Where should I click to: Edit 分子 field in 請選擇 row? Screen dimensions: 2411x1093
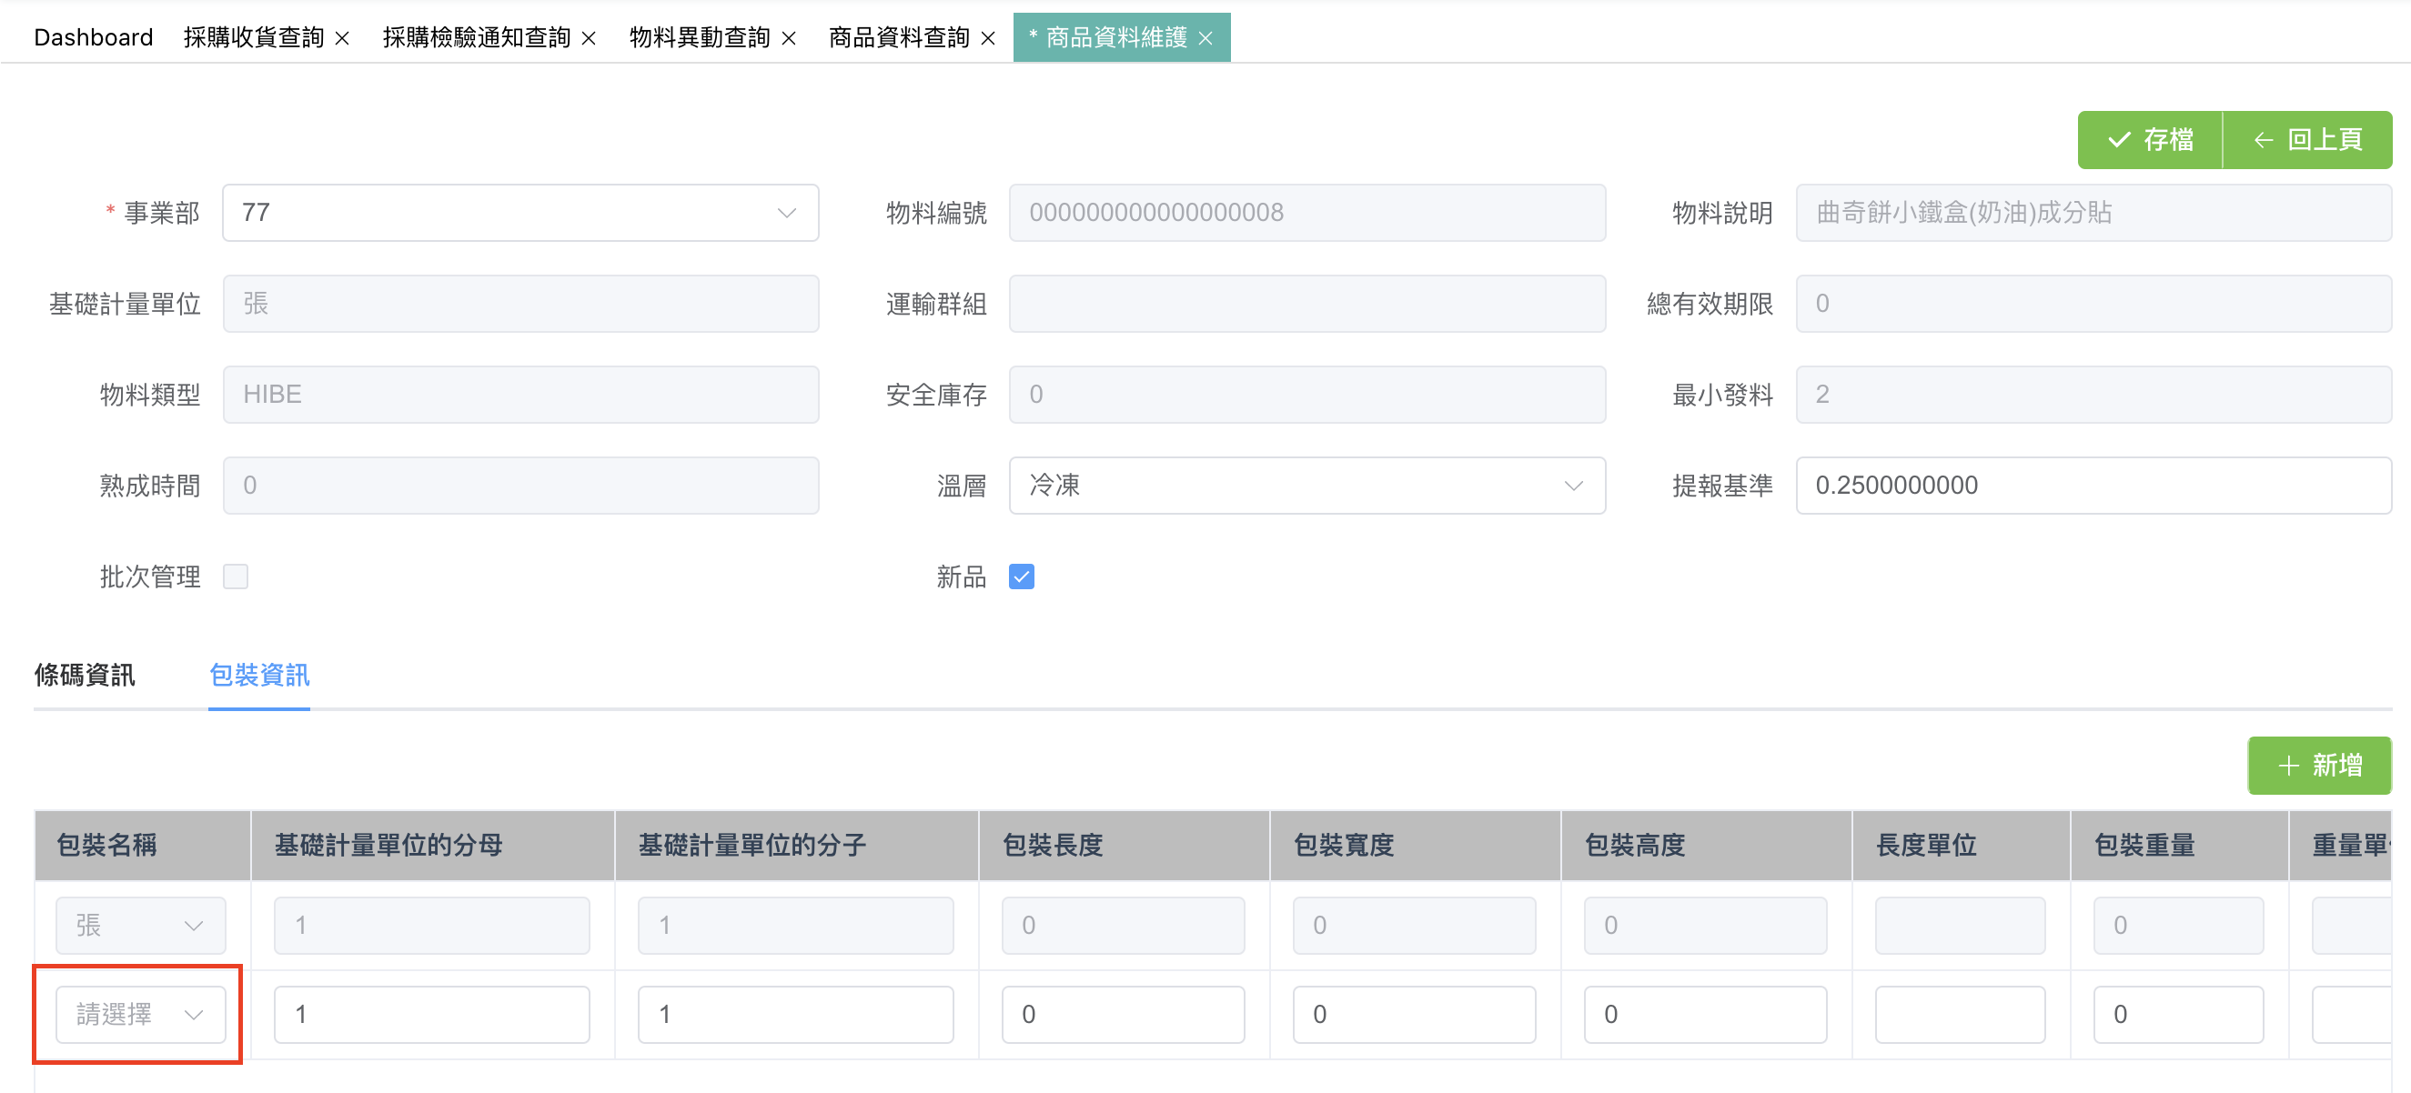(795, 1015)
